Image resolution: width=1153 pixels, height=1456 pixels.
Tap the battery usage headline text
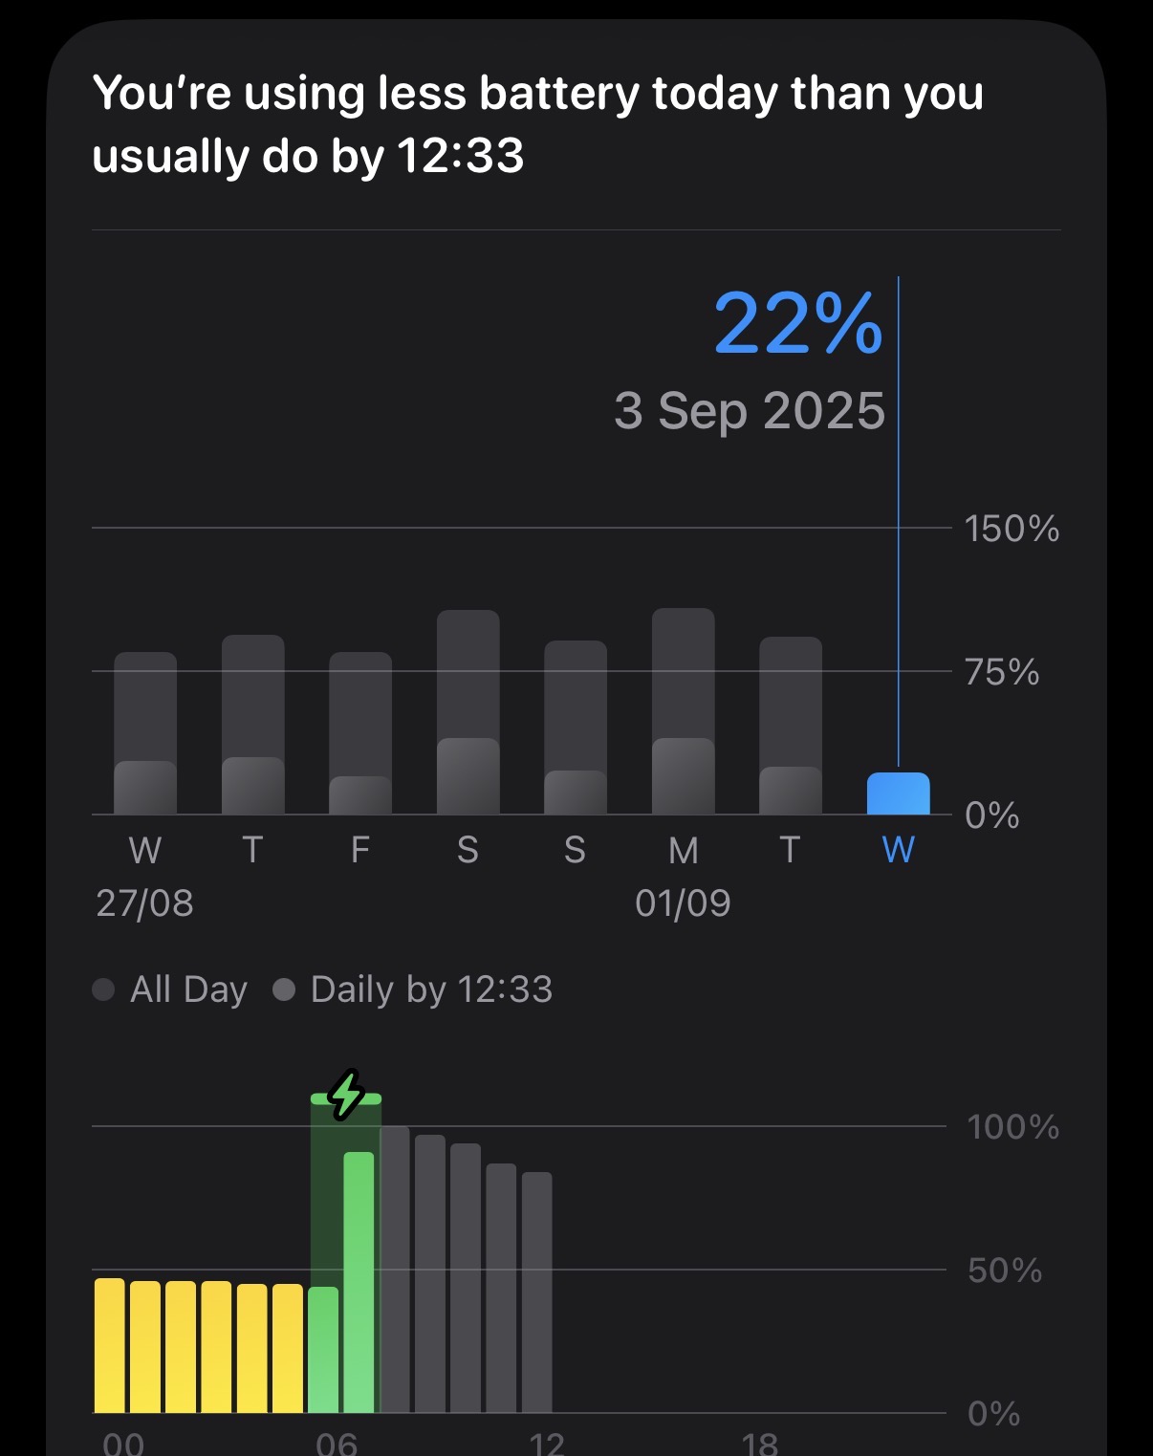pyautogui.click(x=537, y=124)
